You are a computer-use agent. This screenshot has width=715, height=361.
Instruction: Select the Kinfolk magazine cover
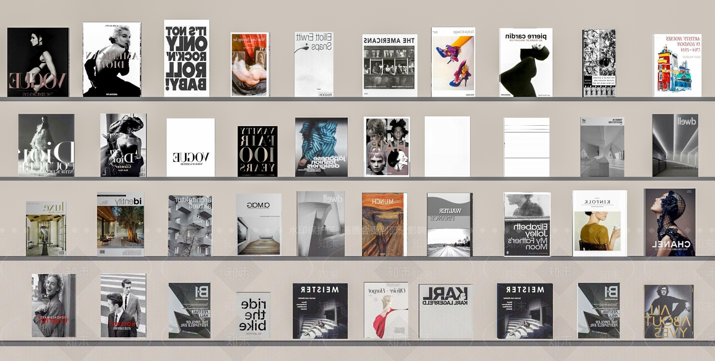coord(600,223)
